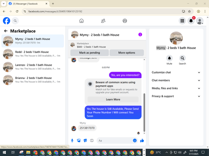209x156 pixels.
Task: Open the Facebook menu grid icon
Action: [182, 21]
